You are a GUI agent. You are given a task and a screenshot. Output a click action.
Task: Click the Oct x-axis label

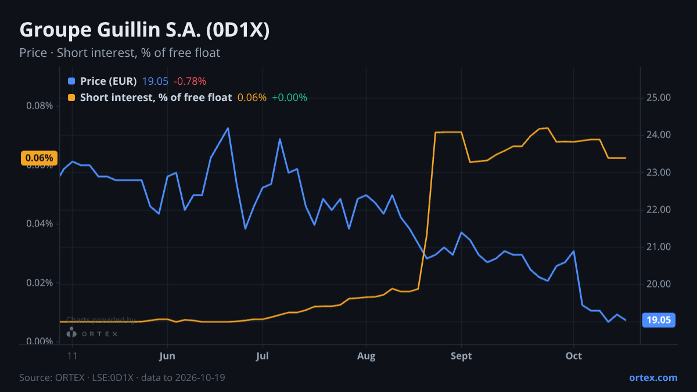click(573, 355)
